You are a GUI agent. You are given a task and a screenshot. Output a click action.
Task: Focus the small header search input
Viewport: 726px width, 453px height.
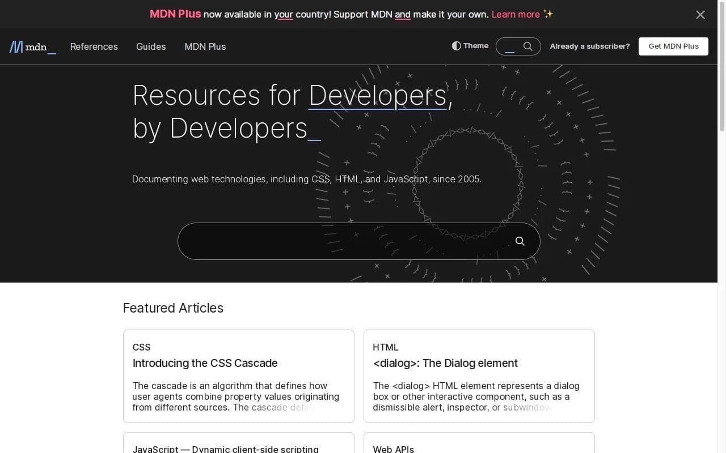tap(509, 46)
